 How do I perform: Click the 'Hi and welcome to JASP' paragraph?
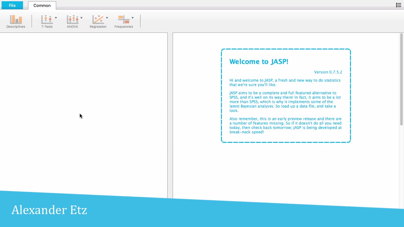(x=285, y=82)
